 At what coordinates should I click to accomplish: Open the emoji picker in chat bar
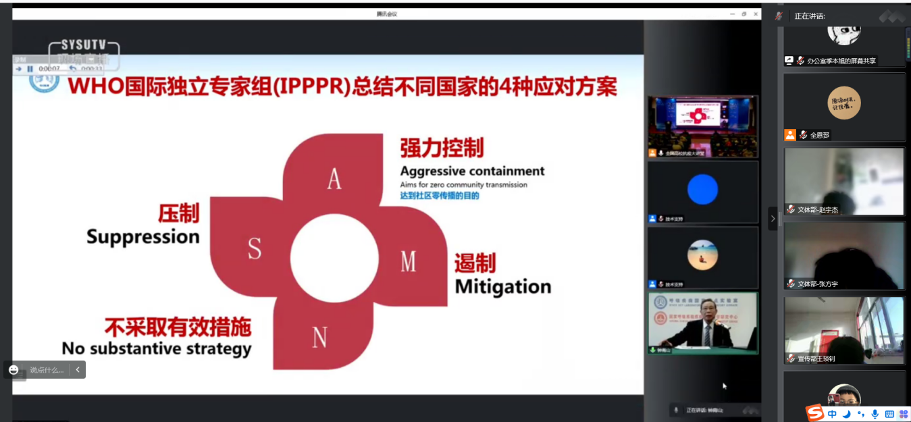point(14,370)
